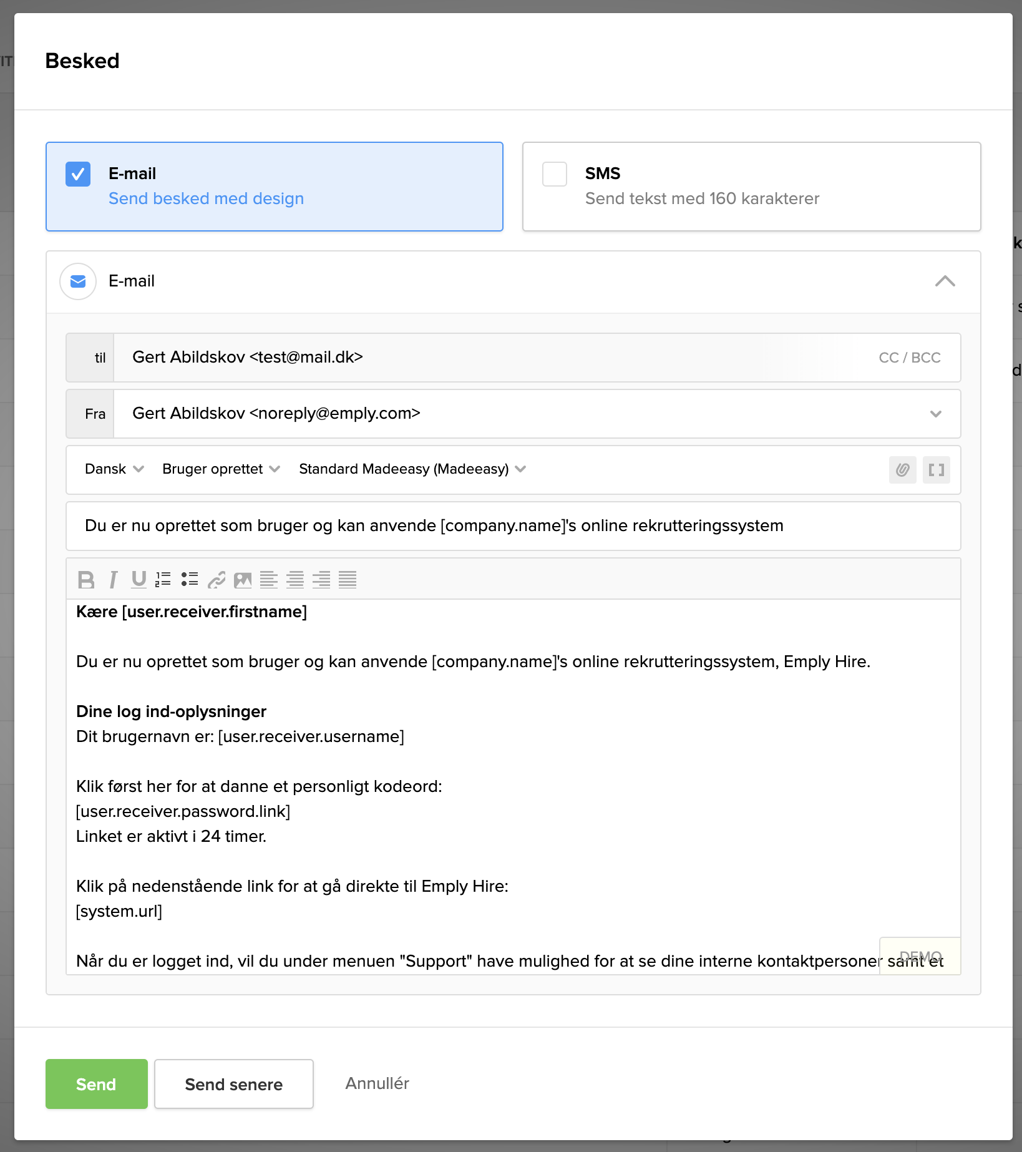Screen dimensions: 1022x1152
Task: Toggle italic text formatting
Action: (x=113, y=580)
